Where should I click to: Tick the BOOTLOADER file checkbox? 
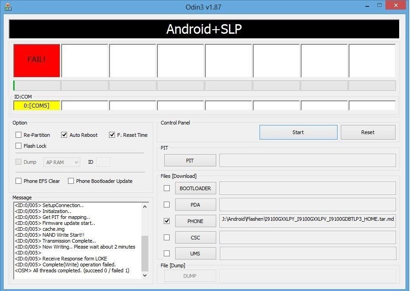click(x=166, y=188)
